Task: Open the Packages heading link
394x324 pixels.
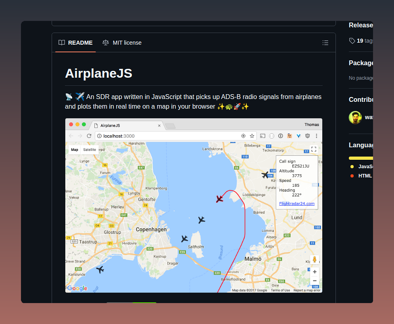Action: click(x=361, y=63)
